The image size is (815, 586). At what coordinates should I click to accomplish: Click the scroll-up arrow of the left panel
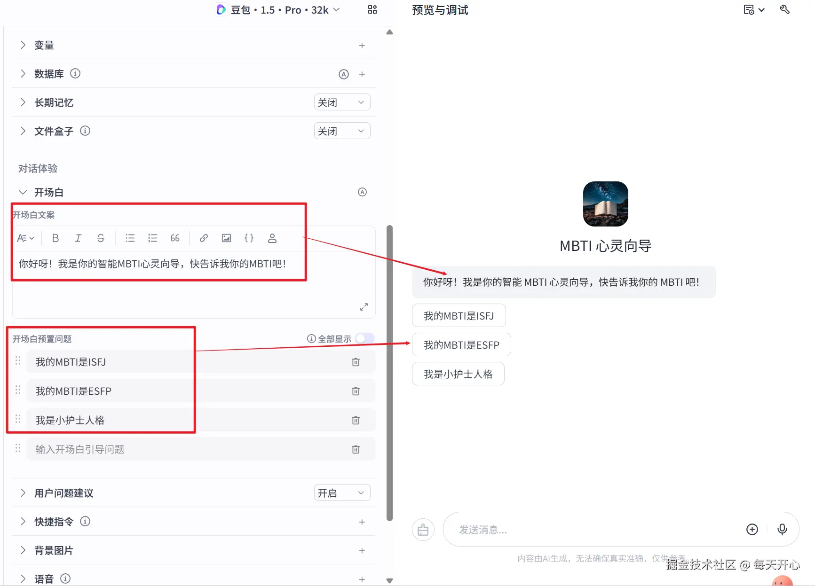[389, 32]
